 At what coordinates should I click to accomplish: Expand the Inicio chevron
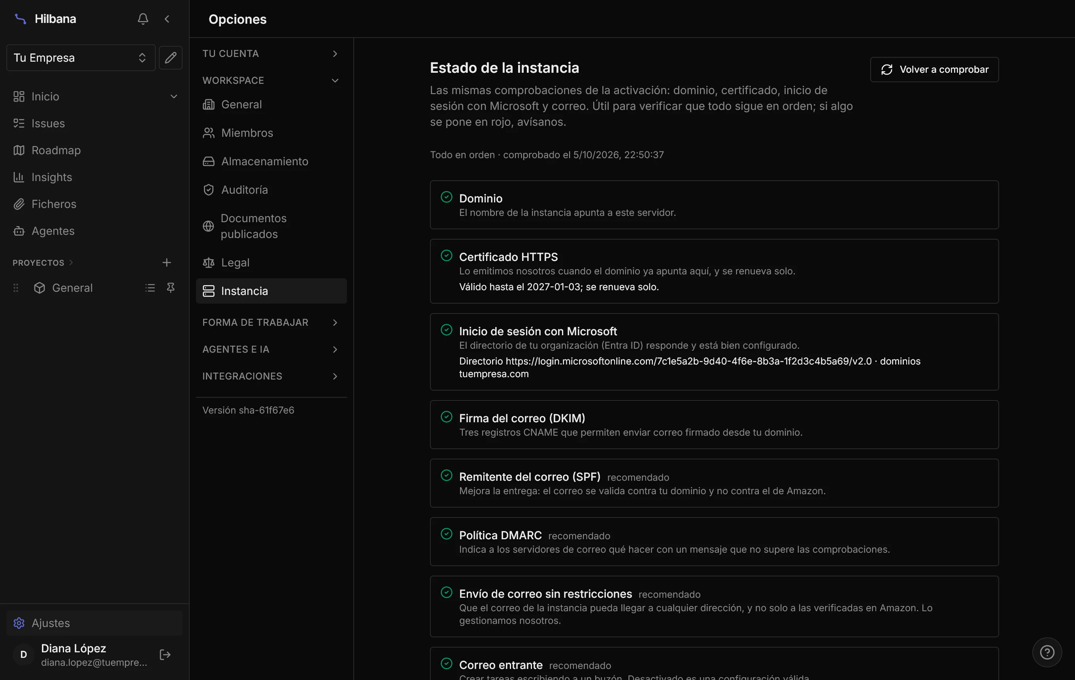pos(174,96)
